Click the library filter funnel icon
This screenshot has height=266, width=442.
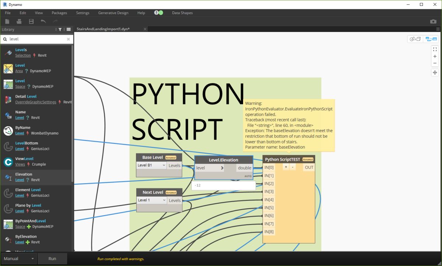pyautogui.click(x=60, y=29)
